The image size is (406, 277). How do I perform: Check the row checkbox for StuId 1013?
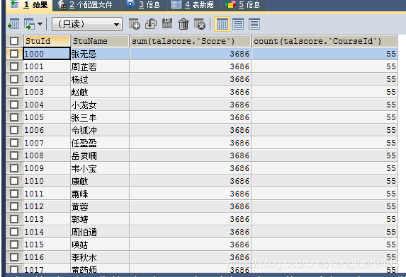[14, 219]
